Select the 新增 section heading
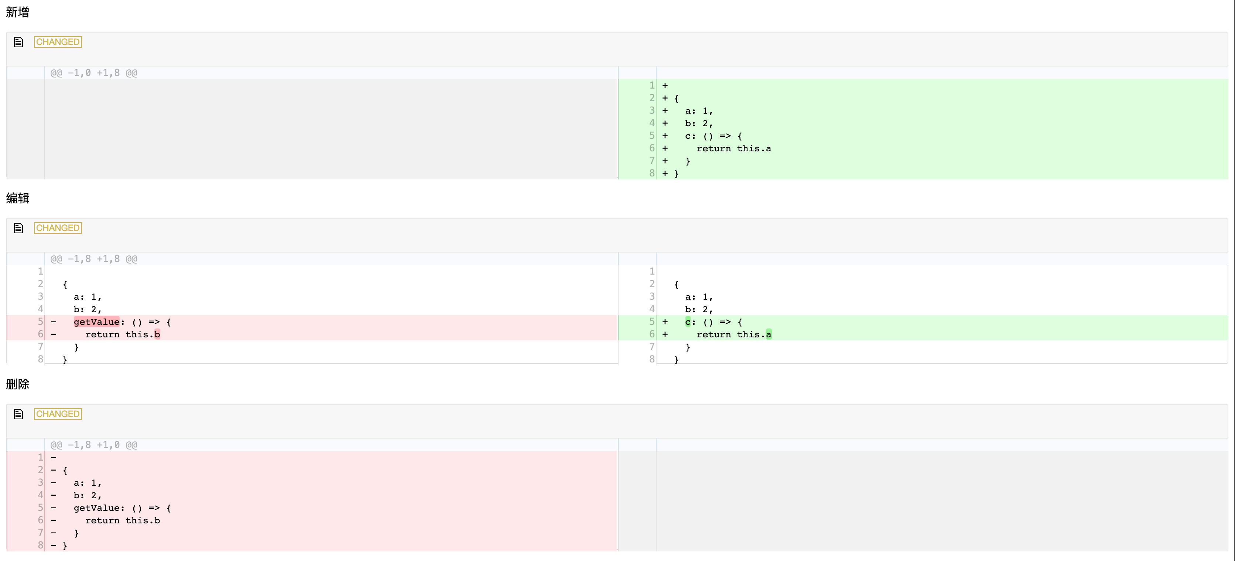Screen dimensions: 1235x561 (17, 12)
